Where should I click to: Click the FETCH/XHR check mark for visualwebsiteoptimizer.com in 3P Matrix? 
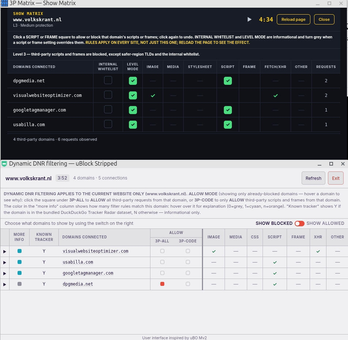(275, 96)
